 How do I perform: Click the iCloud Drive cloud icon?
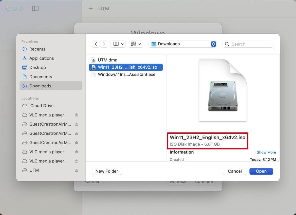tap(25, 106)
